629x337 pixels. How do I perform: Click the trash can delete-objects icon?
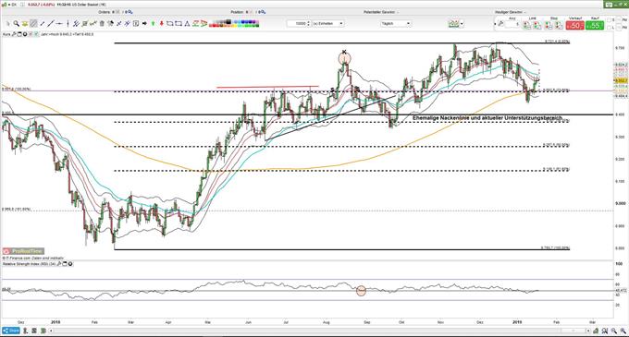coord(102,24)
